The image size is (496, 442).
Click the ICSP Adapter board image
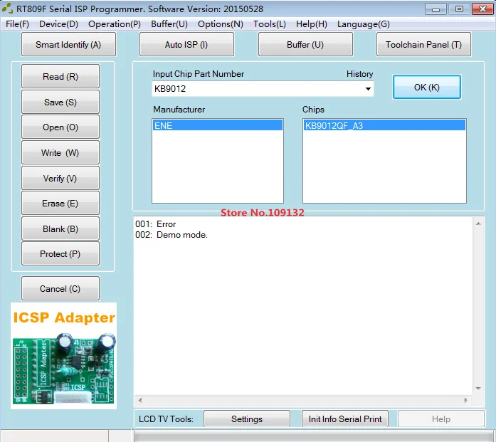coord(63,356)
